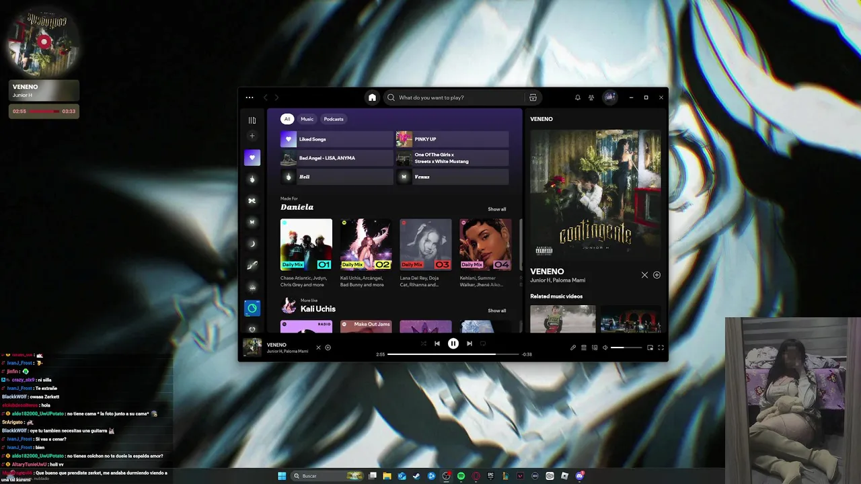Select the Music filter chip
Viewport: 861px width, 484px height.
tap(307, 119)
